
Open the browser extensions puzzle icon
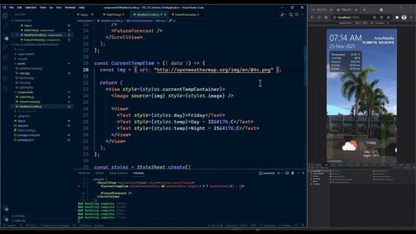[397, 18]
